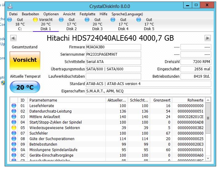Minimize the CrystalDiskInfo window
The image size is (218, 171).
click(188, 5)
